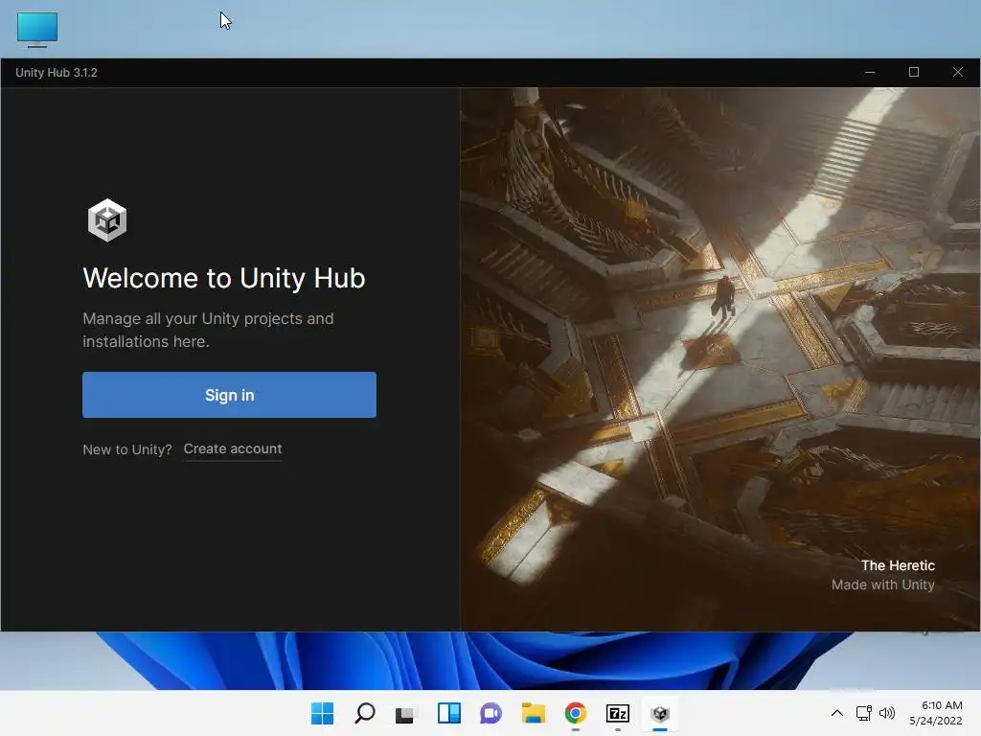This screenshot has height=736, width=981.
Task: Select the desktop monitor icon
Action: point(37,30)
